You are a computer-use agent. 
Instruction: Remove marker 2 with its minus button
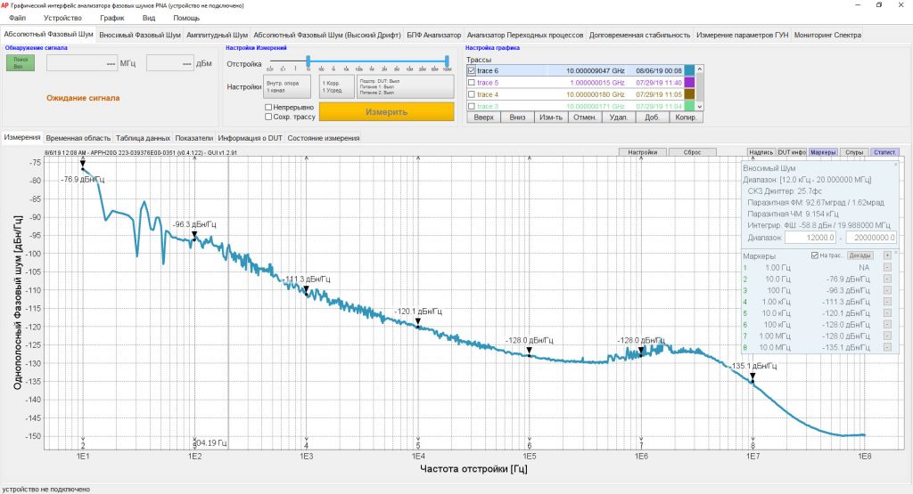[887, 279]
